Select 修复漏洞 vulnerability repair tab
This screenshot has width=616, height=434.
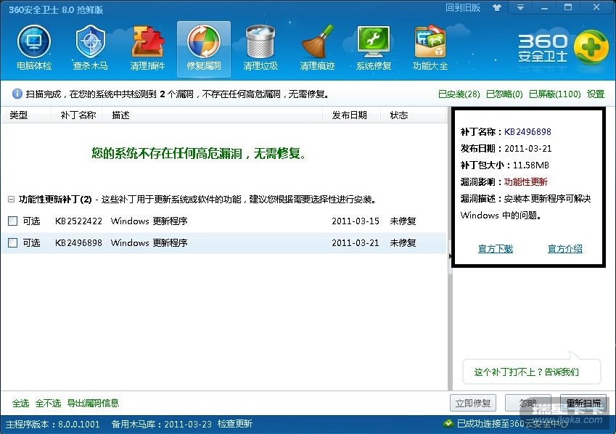point(203,49)
